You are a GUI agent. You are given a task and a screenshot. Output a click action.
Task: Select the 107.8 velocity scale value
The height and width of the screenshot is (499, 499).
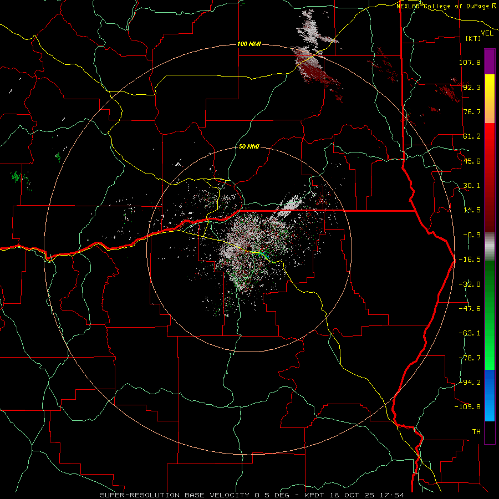coord(470,62)
